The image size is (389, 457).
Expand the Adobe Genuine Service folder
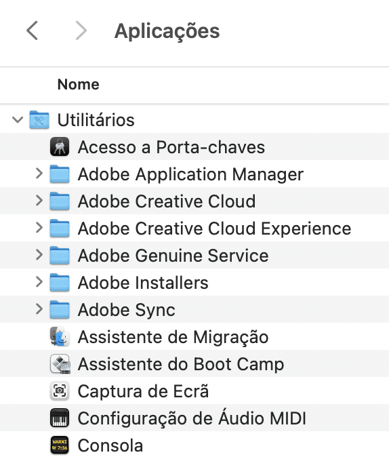click(x=39, y=255)
